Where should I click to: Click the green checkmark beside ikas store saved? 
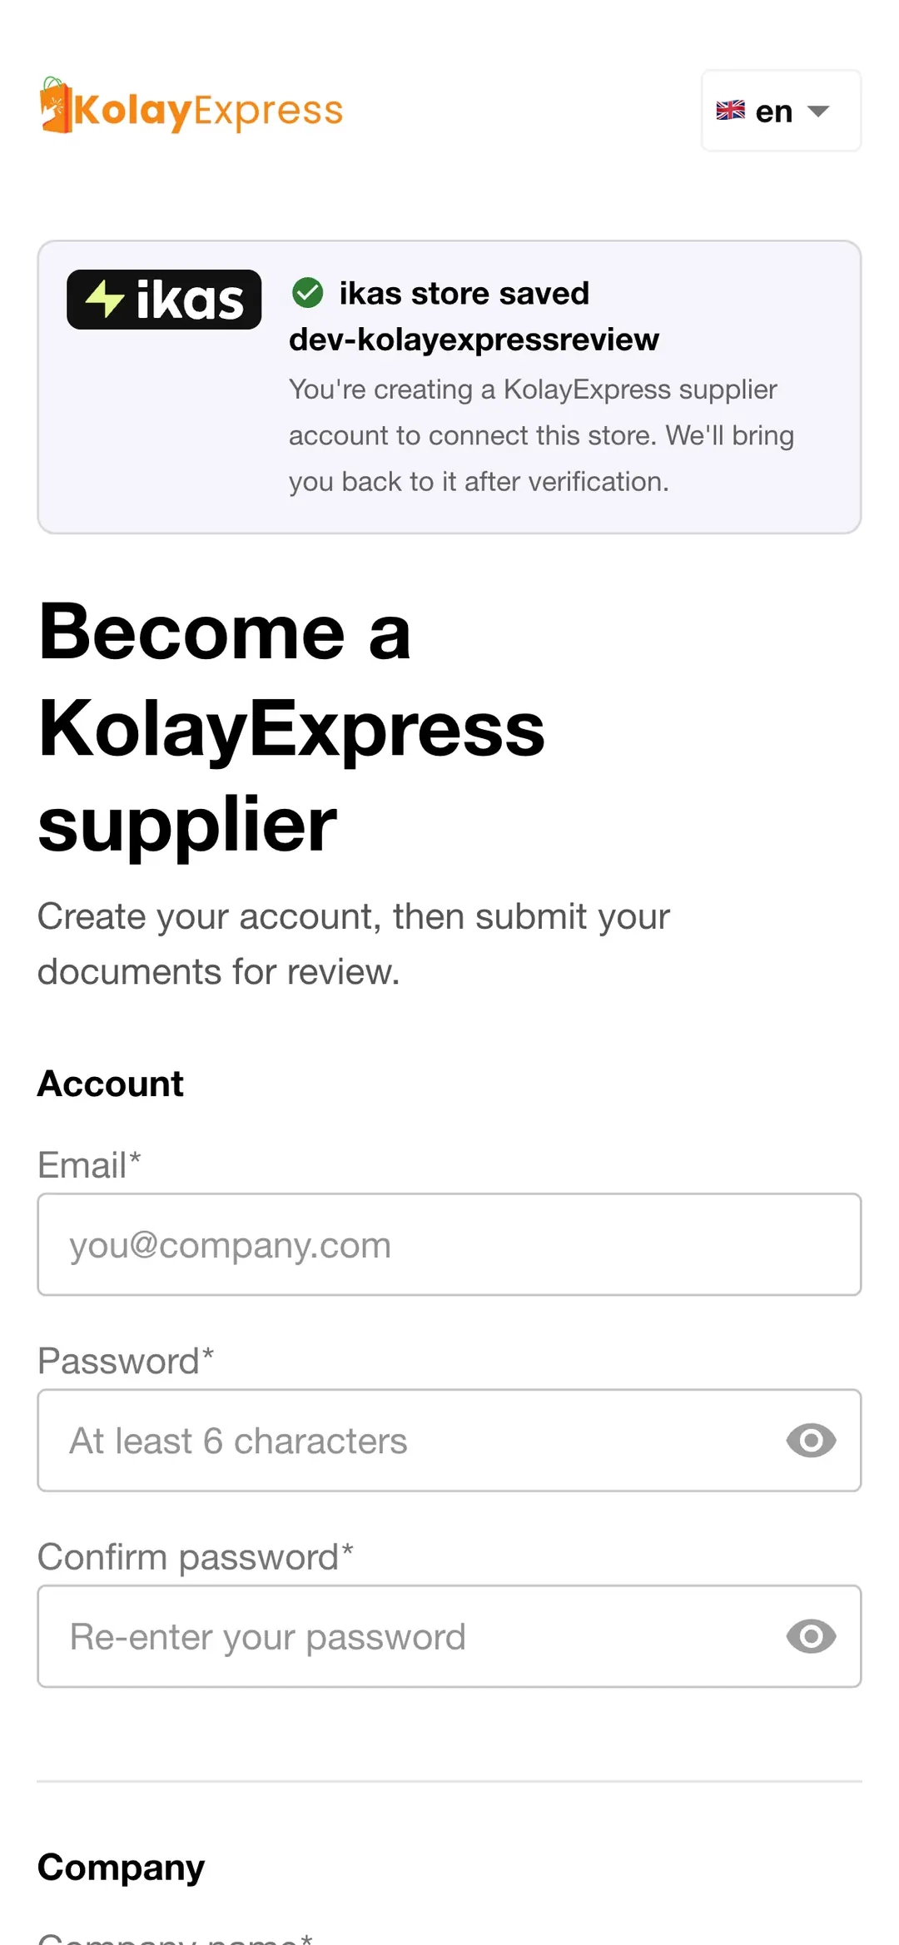click(308, 293)
